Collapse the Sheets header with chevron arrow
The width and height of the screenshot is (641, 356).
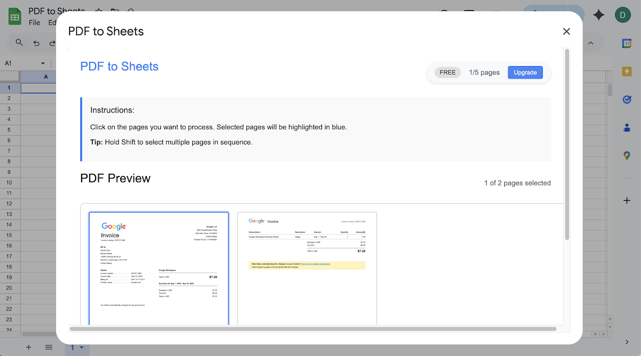click(590, 43)
